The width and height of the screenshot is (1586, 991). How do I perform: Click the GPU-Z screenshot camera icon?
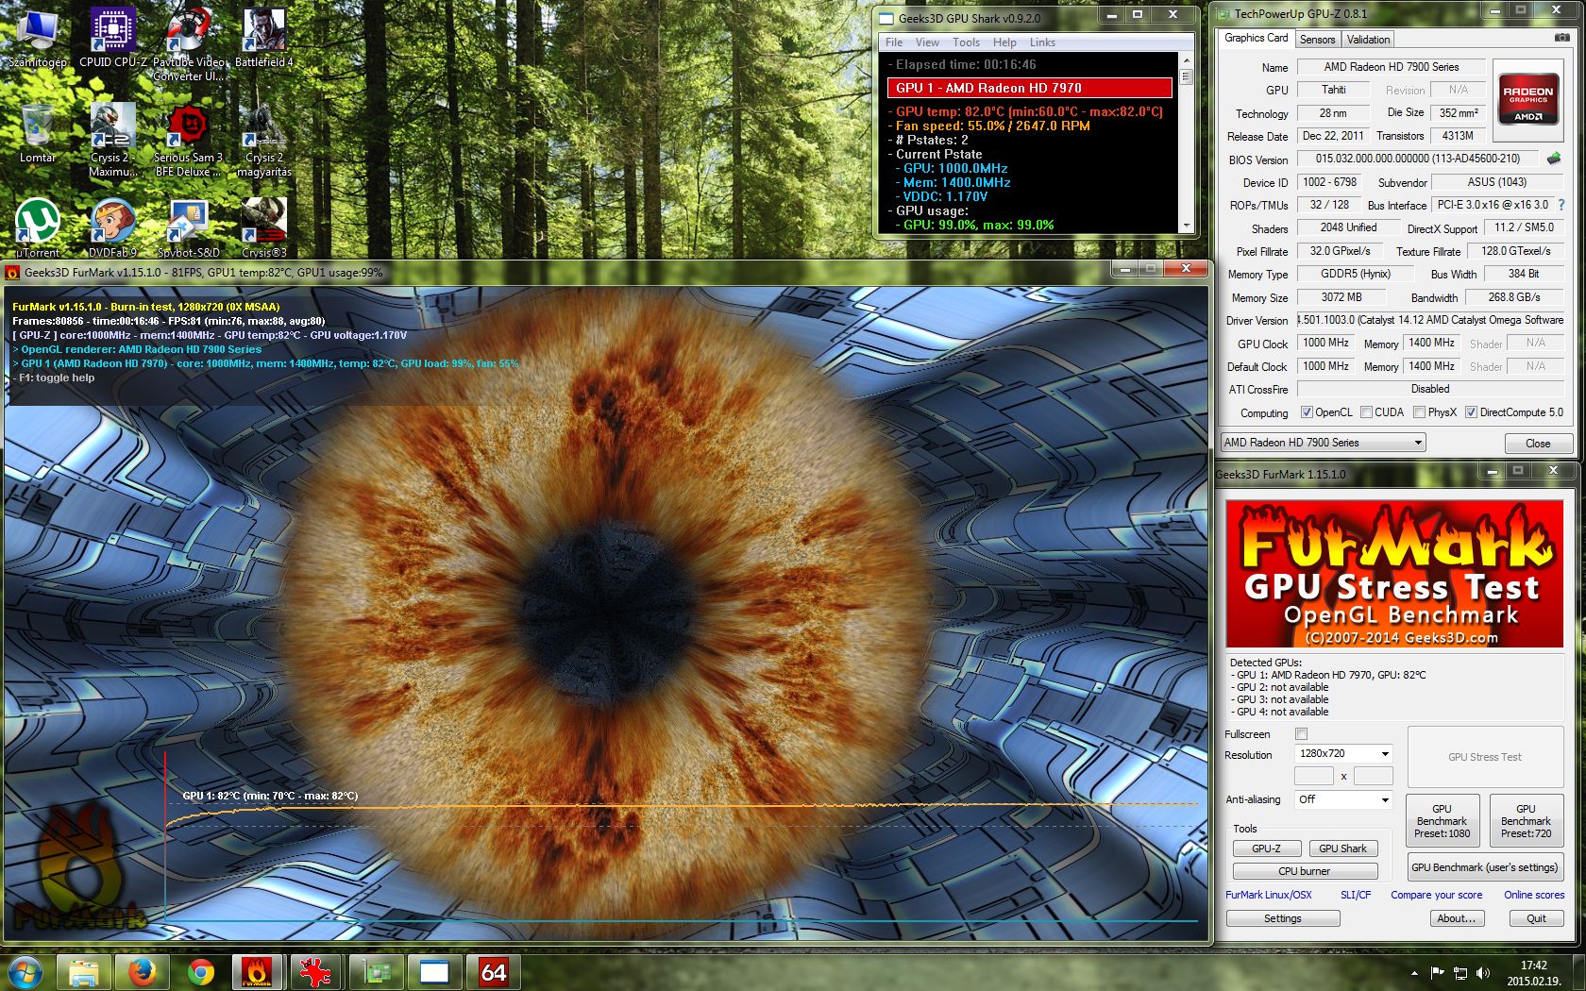tap(1562, 38)
